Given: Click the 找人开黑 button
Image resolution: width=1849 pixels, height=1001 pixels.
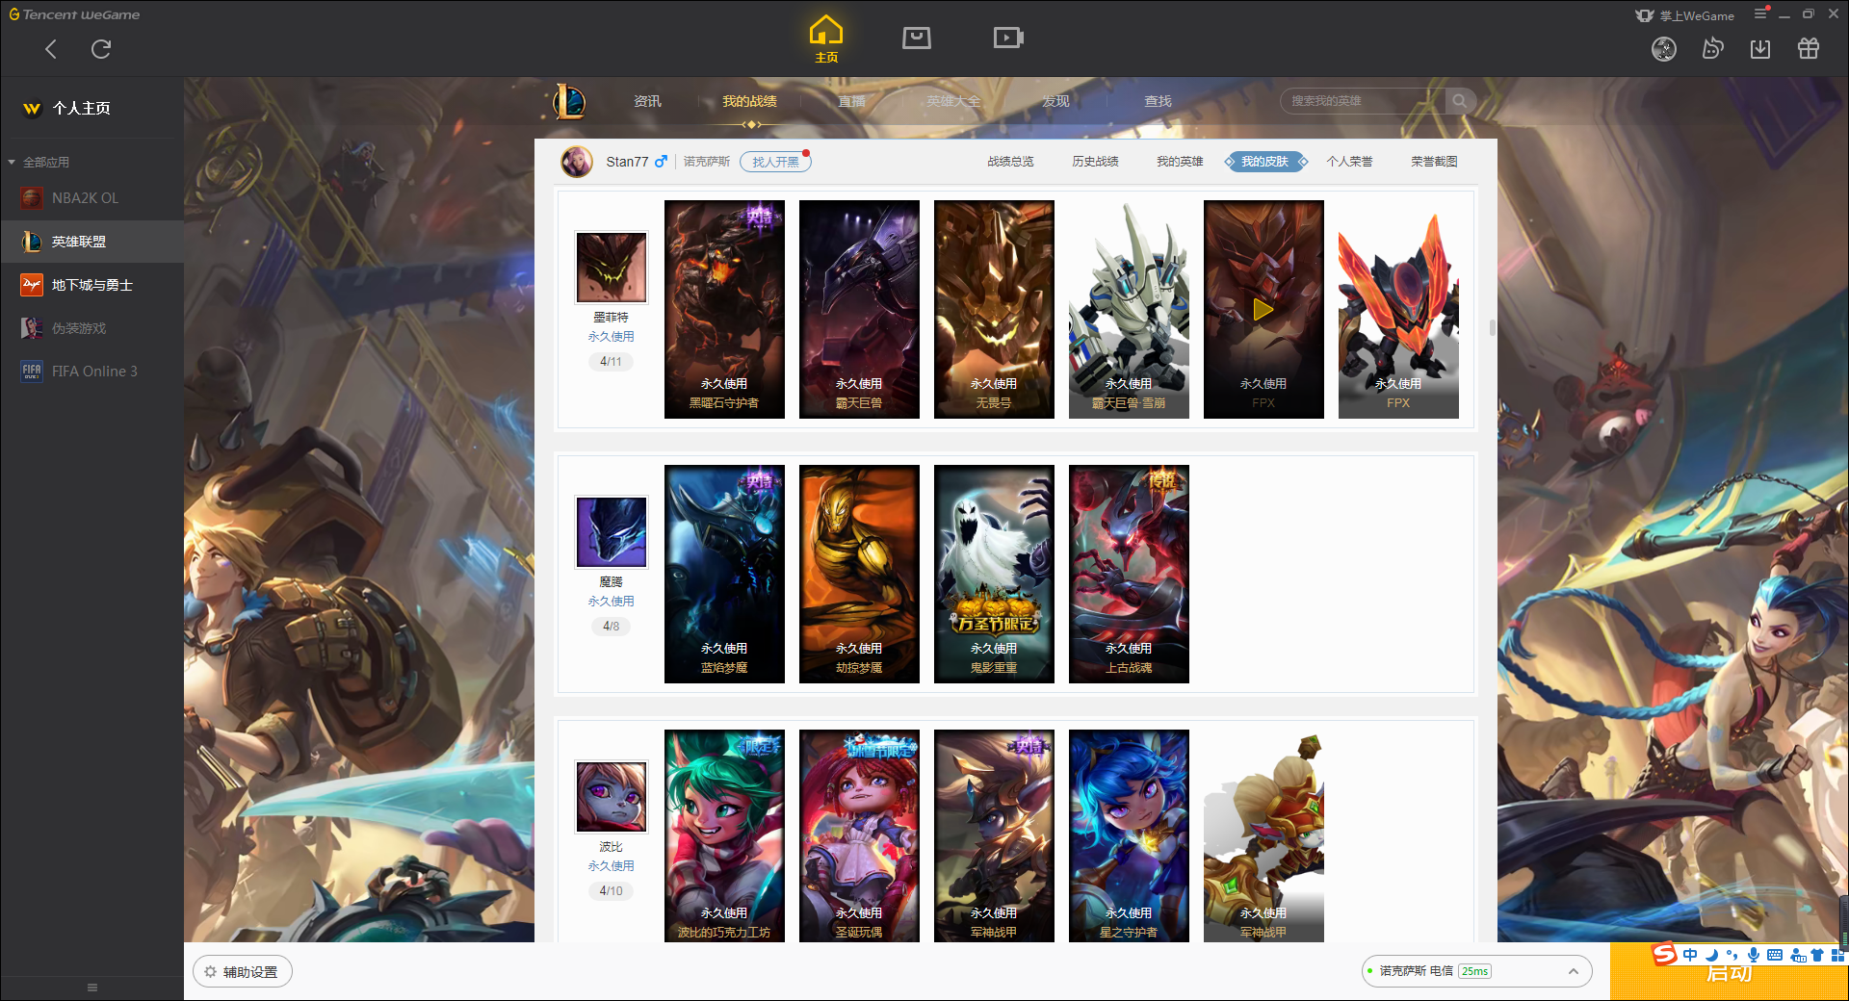Looking at the screenshot, I should tap(775, 162).
